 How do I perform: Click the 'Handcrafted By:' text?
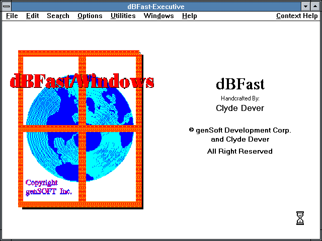(x=240, y=98)
